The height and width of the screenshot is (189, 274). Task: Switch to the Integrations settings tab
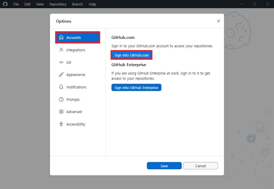77,50
